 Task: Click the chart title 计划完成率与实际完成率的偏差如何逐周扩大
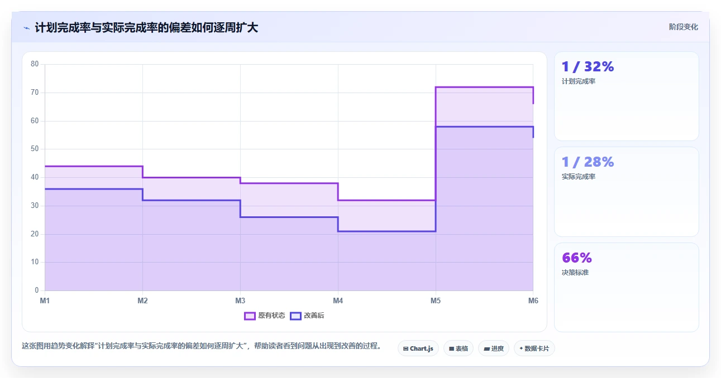click(146, 27)
